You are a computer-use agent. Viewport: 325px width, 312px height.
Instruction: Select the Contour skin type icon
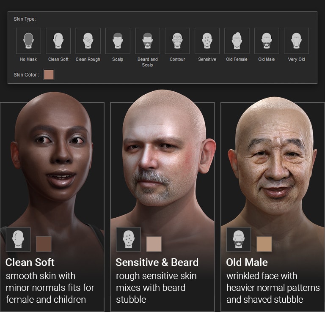point(177,41)
